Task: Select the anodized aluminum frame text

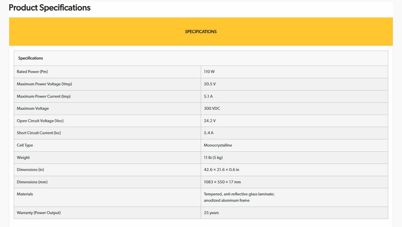Action: 226,201
